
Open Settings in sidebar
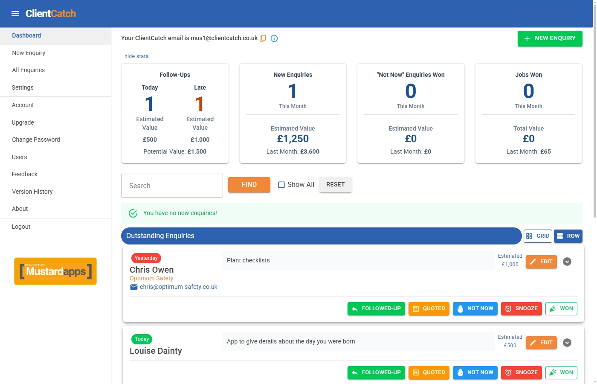[x=55, y=87]
